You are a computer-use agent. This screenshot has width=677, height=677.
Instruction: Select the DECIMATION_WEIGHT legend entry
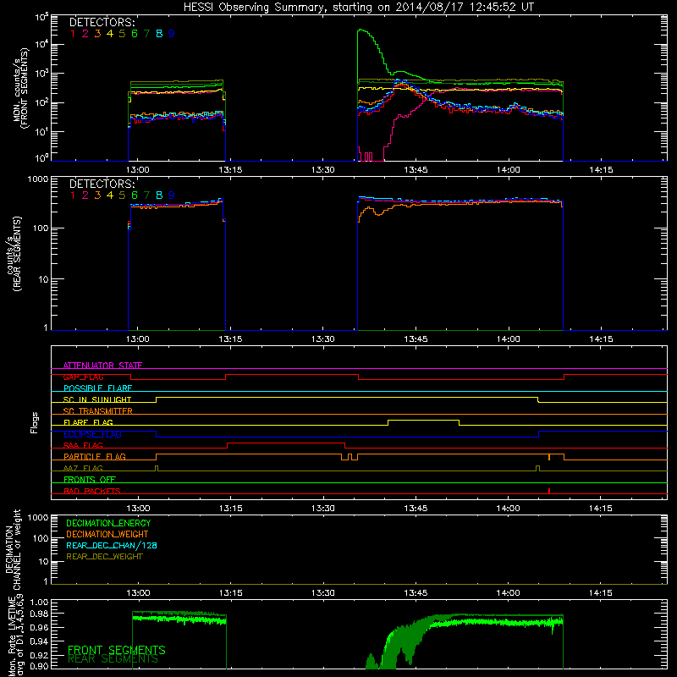pyautogui.click(x=107, y=534)
